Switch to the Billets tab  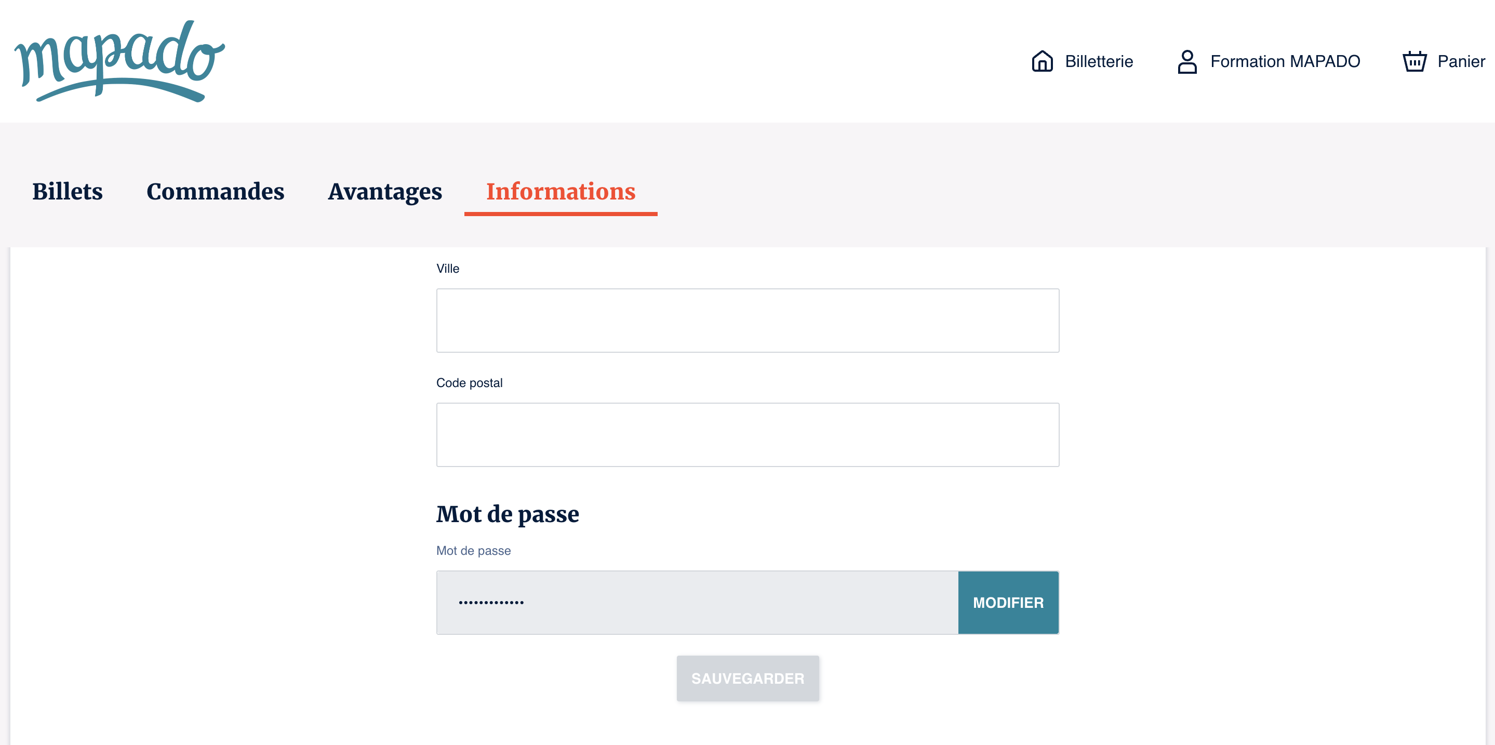coord(68,192)
